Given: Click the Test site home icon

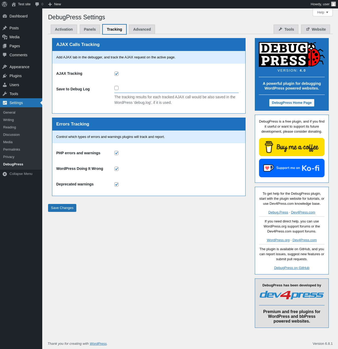Looking at the screenshot, I should (14, 4).
